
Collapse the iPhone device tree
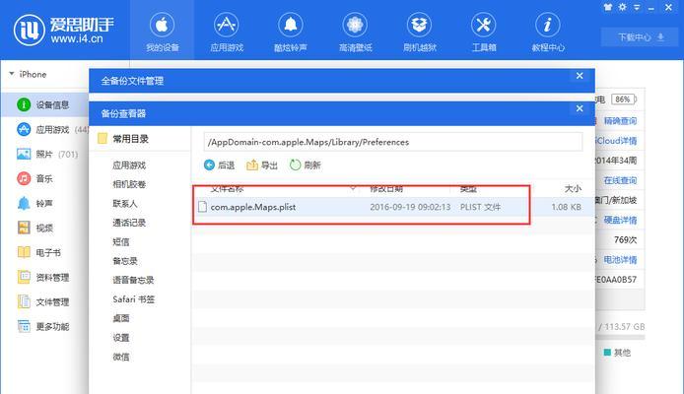coord(12,74)
